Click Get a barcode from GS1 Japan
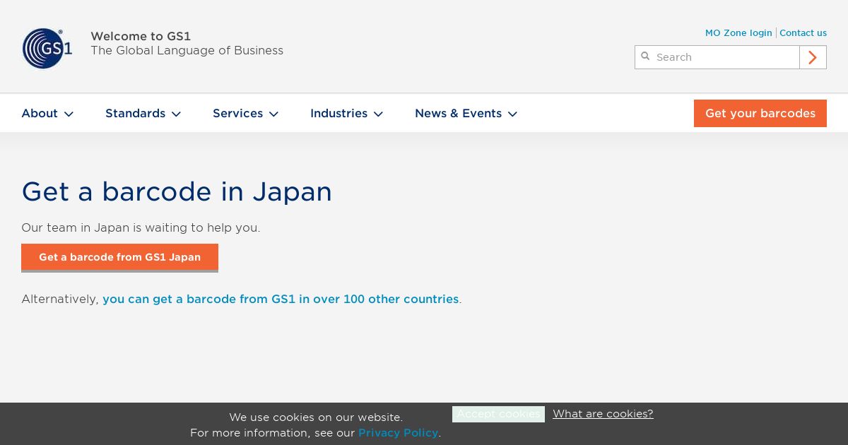Image resolution: width=848 pixels, height=445 pixels. (119, 257)
